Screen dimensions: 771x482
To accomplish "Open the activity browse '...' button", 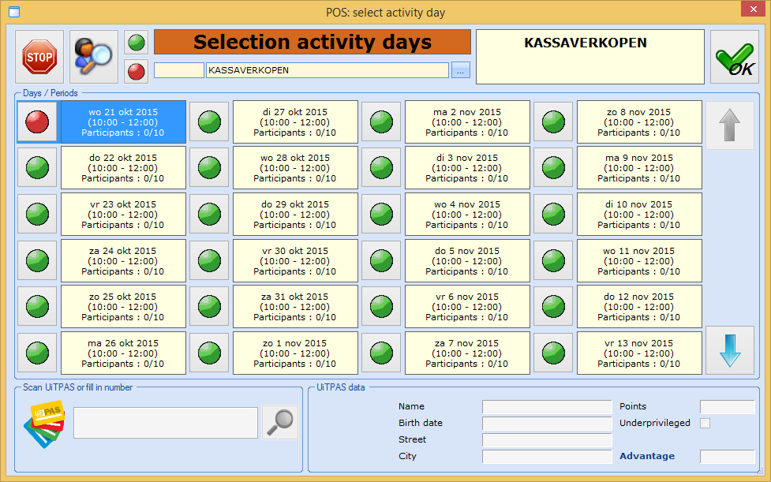I will coord(461,70).
